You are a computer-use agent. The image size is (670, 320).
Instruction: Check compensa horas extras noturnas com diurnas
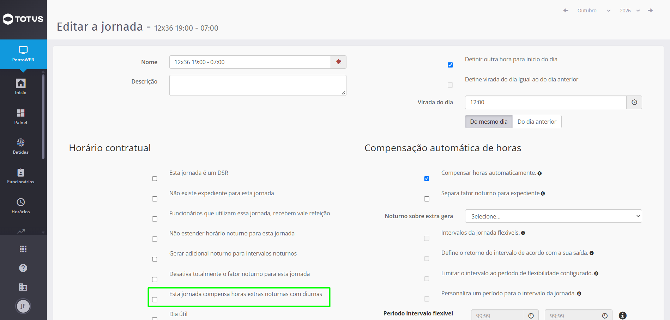155,300
